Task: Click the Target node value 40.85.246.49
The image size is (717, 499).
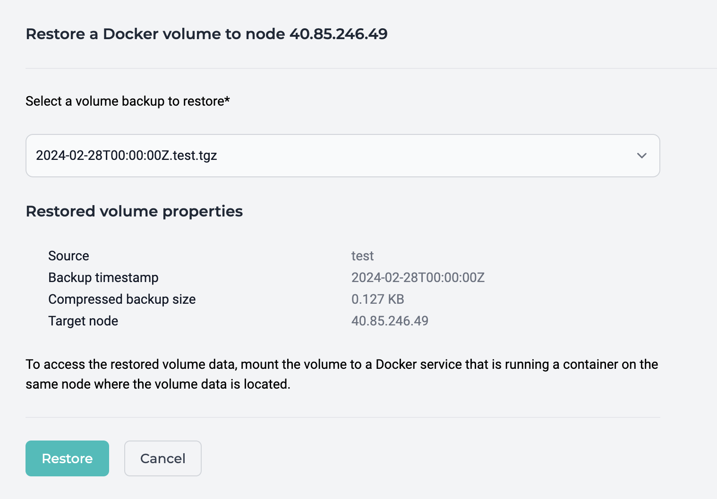Action: (390, 321)
